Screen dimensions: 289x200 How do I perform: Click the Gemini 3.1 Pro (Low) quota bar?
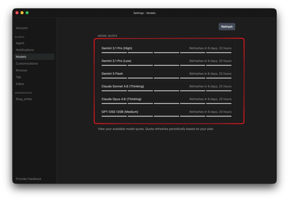pos(166,65)
